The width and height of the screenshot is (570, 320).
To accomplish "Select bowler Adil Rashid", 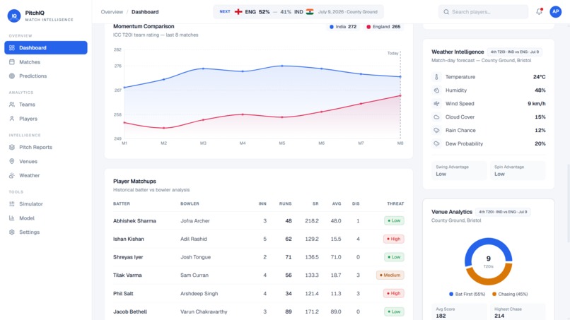I will (x=194, y=239).
